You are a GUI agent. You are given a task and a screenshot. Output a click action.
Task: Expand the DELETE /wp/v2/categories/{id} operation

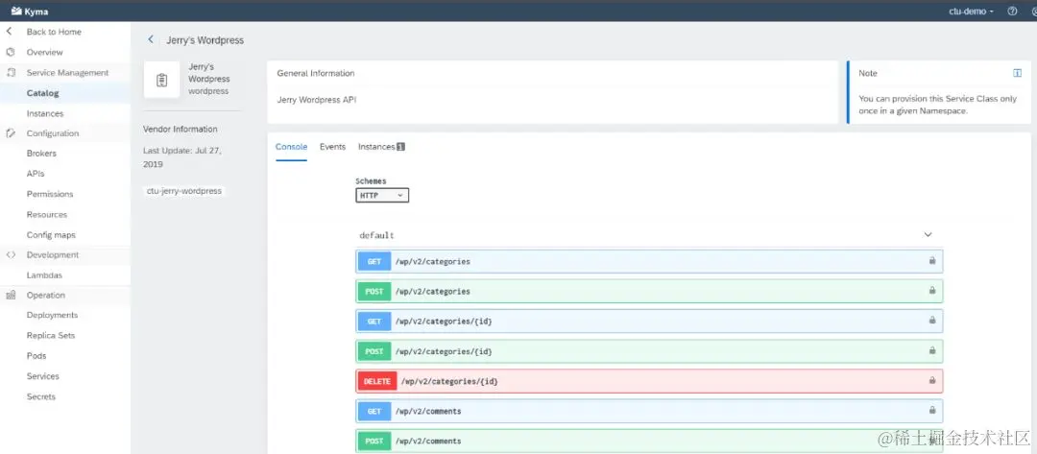coord(649,381)
